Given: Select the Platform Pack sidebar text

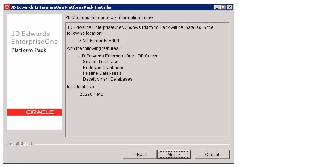Looking at the screenshot, I should [x=29, y=50].
